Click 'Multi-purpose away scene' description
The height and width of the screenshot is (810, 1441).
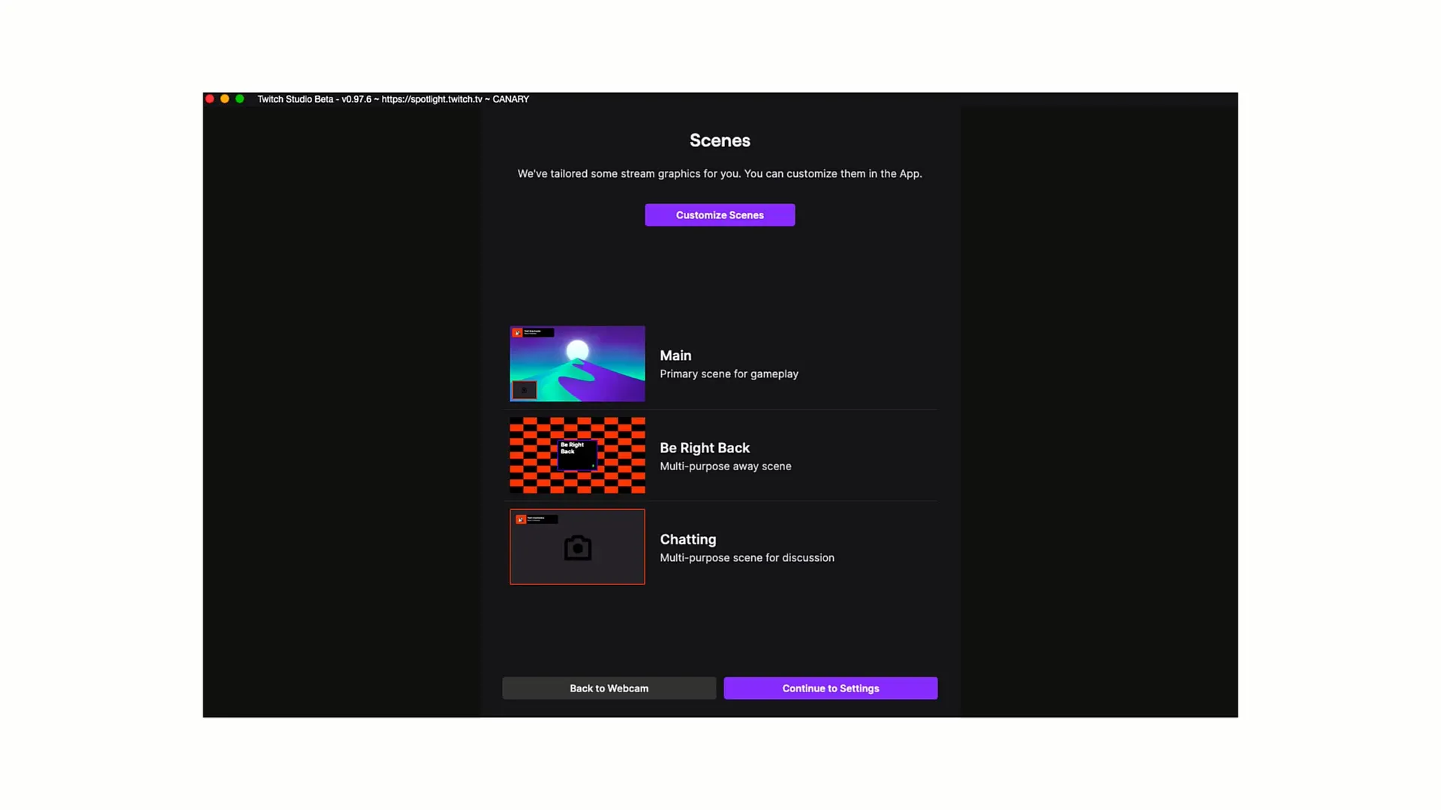pos(725,466)
